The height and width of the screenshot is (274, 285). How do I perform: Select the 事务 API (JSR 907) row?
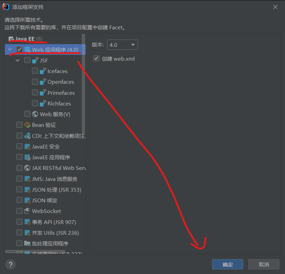[45, 222]
